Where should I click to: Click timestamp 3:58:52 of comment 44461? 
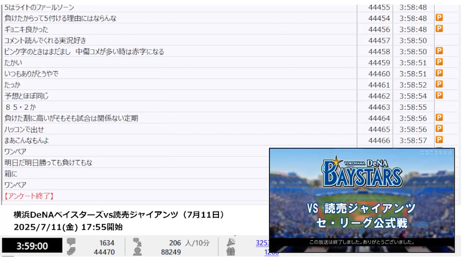click(413, 85)
